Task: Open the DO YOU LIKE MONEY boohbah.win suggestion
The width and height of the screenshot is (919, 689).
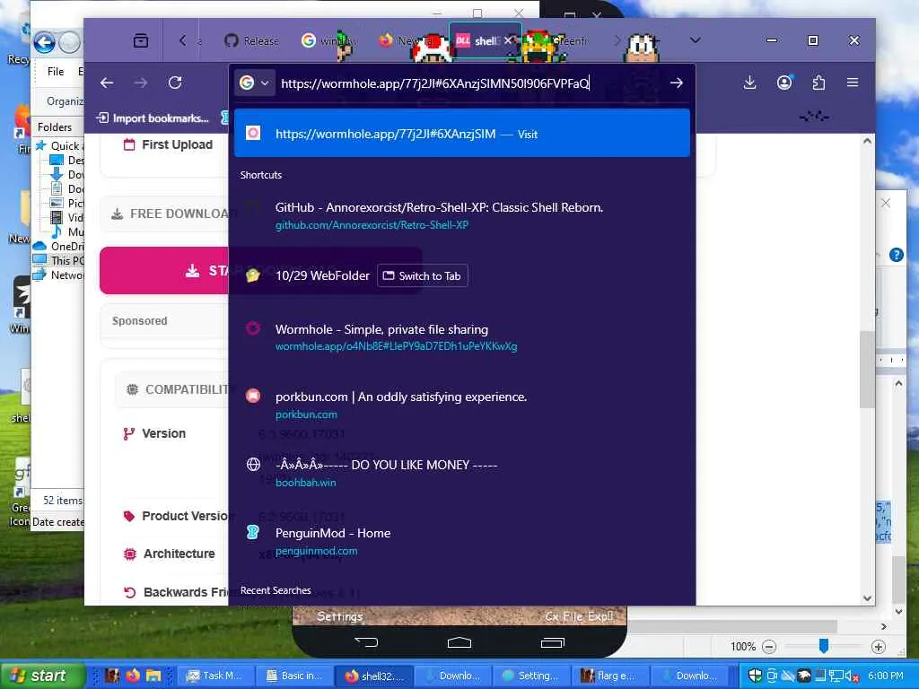Action: click(x=462, y=473)
